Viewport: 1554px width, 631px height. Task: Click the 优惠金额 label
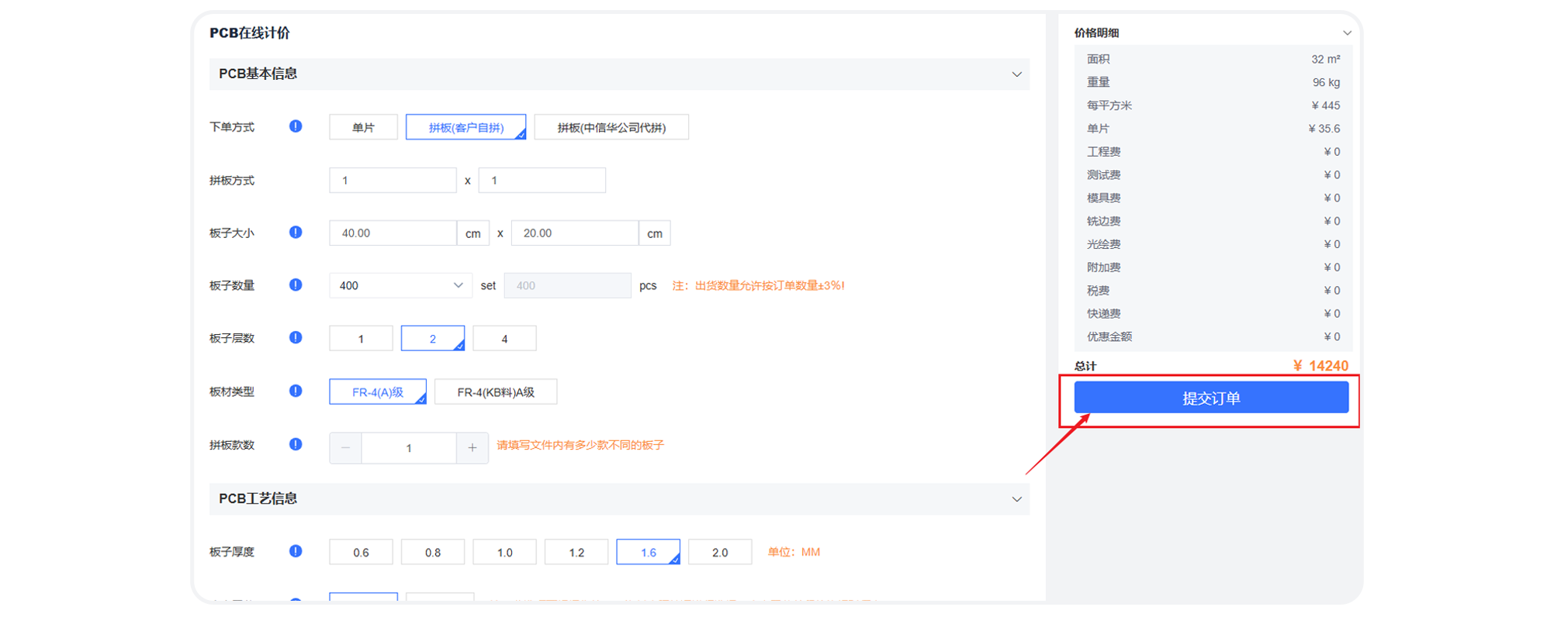(x=1109, y=336)
